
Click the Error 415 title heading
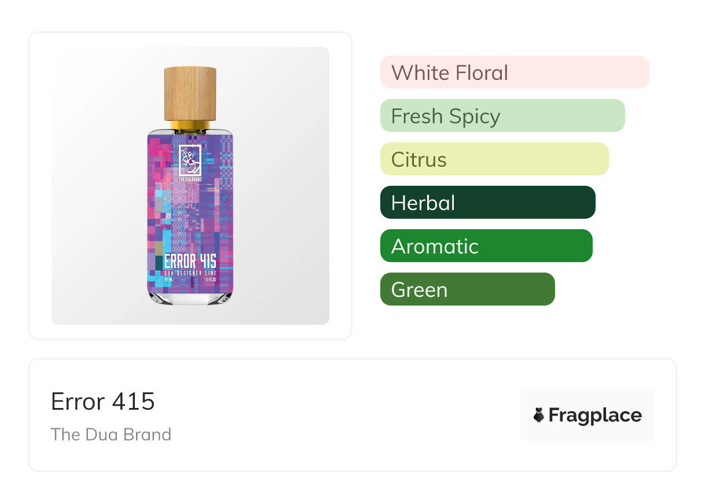click(x=103, y=401)
